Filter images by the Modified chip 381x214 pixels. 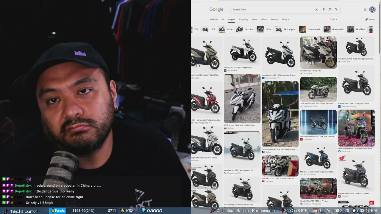point(357,29)
